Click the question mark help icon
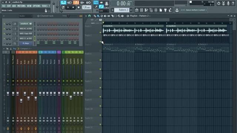The image size is (237, 133). click(233, 3)
